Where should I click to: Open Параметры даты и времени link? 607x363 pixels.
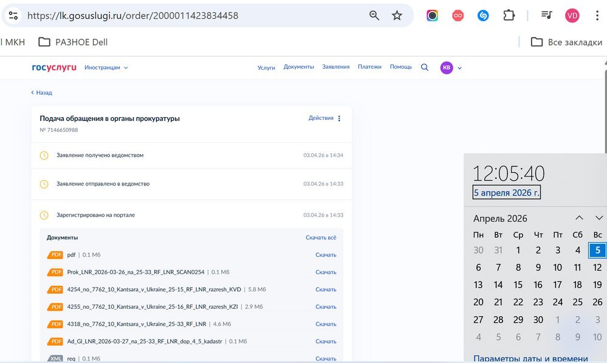pos(530,358)
